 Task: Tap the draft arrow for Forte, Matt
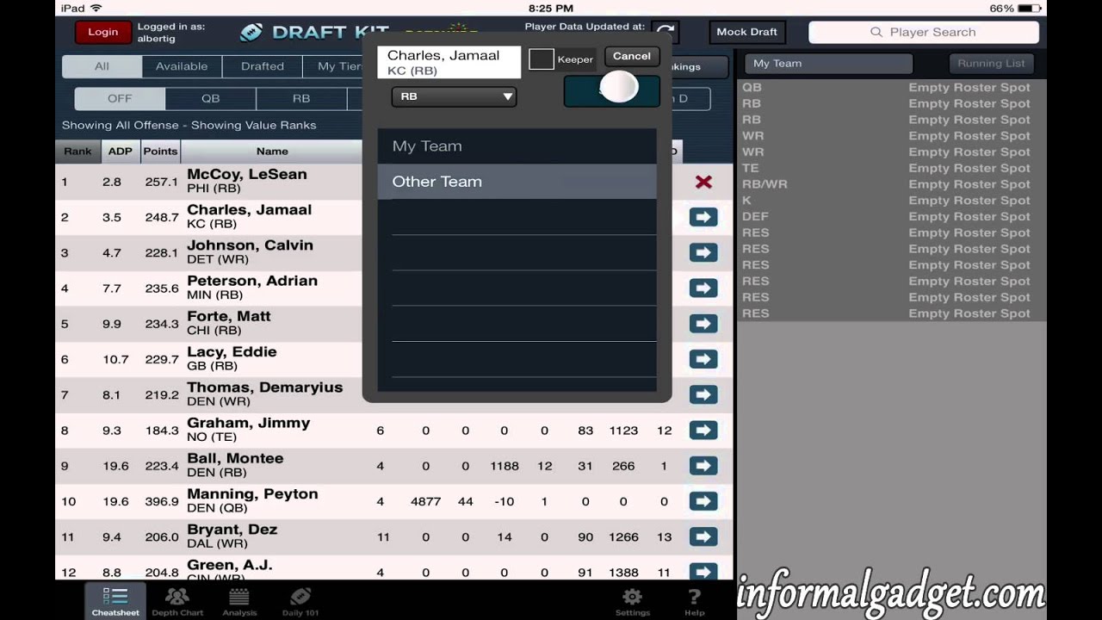click(x=703, y=323)
